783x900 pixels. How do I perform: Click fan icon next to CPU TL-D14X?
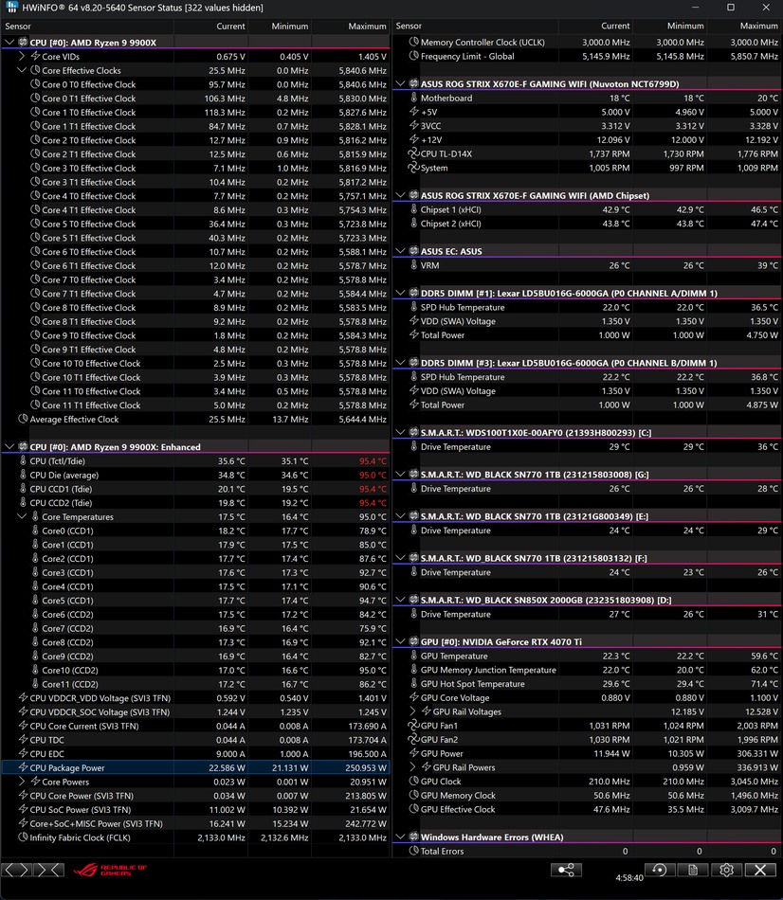click(x=413, y=153)
